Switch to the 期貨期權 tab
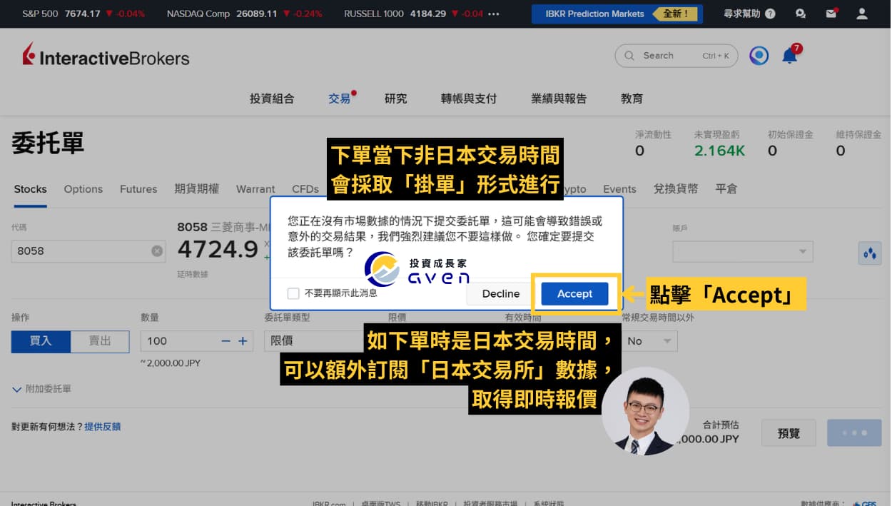892x506 pixels. click(196, 189)
